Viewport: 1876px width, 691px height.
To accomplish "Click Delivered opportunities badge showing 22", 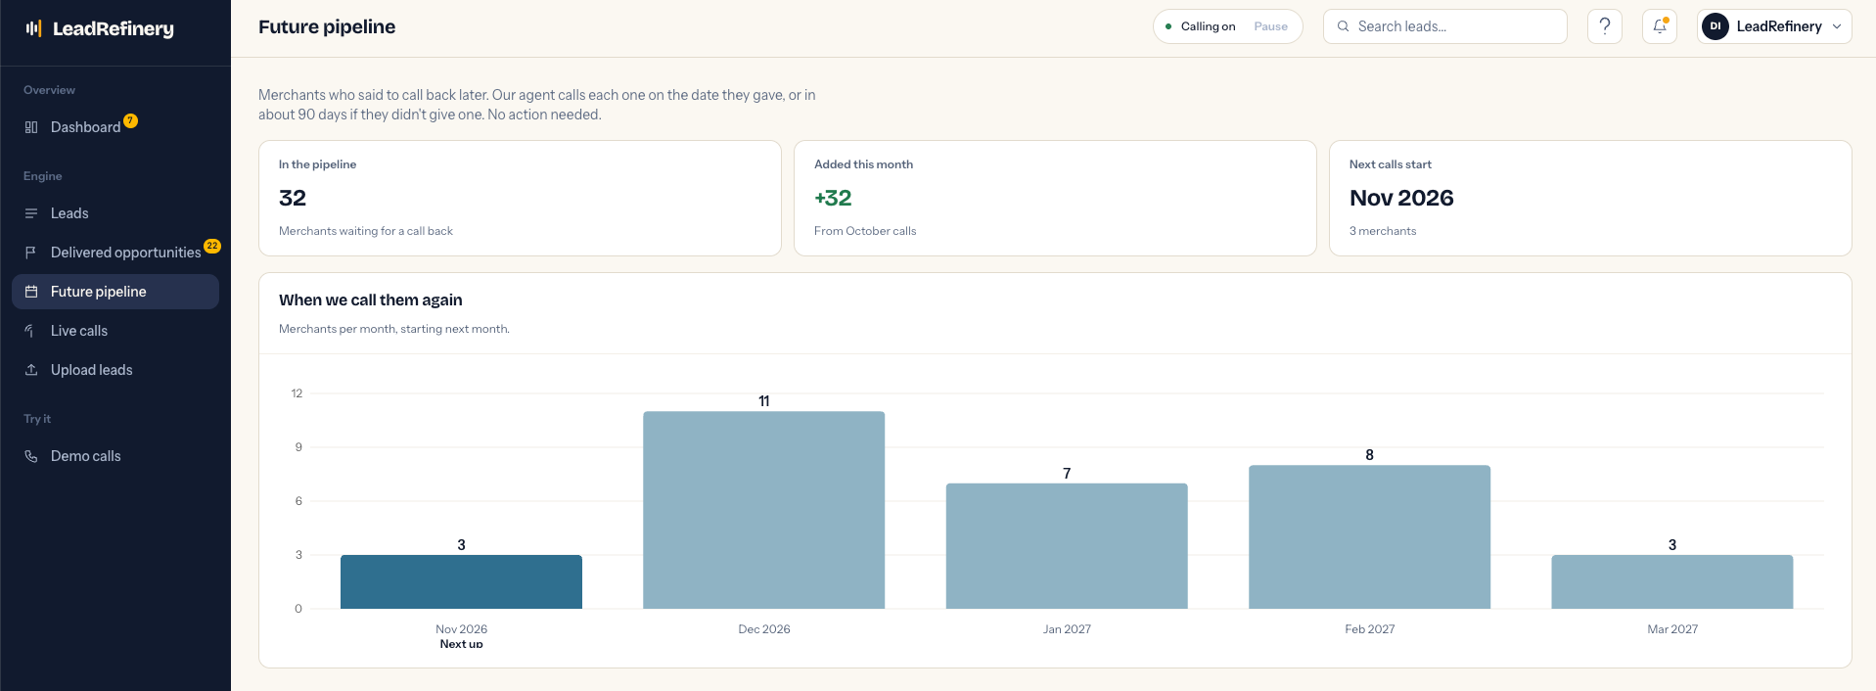I will click(212, 246).
